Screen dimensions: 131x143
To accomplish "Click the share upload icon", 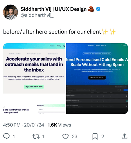I will coord(125,136).
